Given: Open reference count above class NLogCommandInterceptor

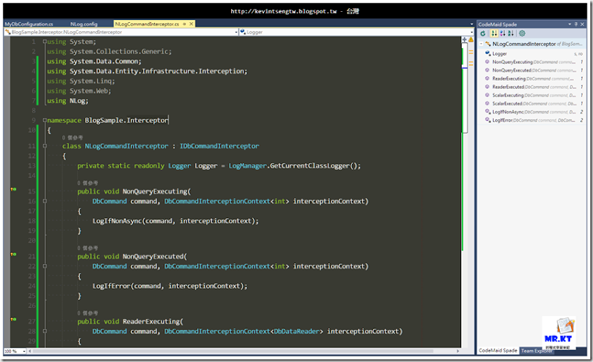Looking at the screenshot, I should pos(72,138).
